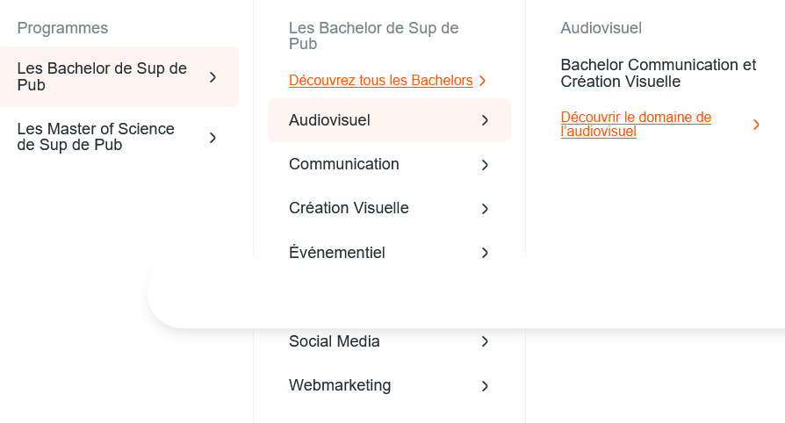Viewport: 785px width, 423px height.
Task: Select the Webmarketing menu item
Action: tap(340, 385)
